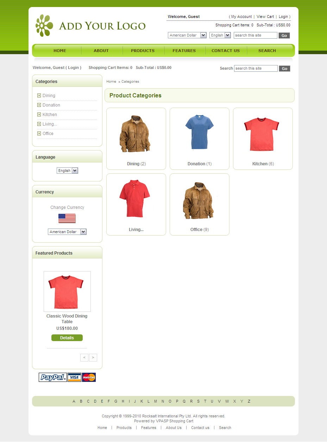Select Dining in Categories sidebar

tap(49, 96)
